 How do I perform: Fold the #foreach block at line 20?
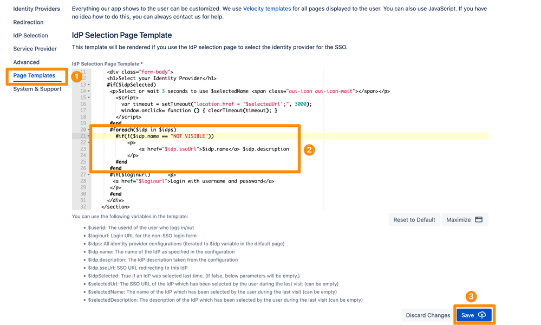click(89, 129)
